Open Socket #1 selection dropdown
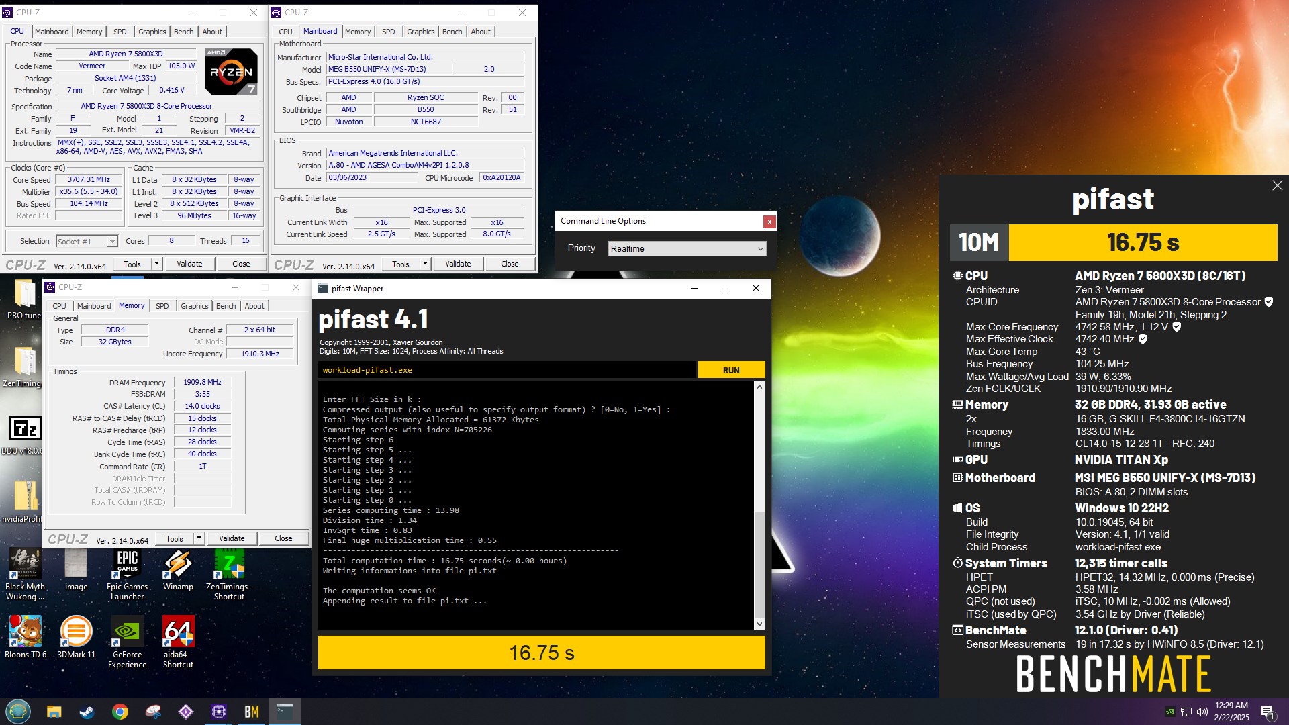 pyautogui.click(x=87, y=241)
